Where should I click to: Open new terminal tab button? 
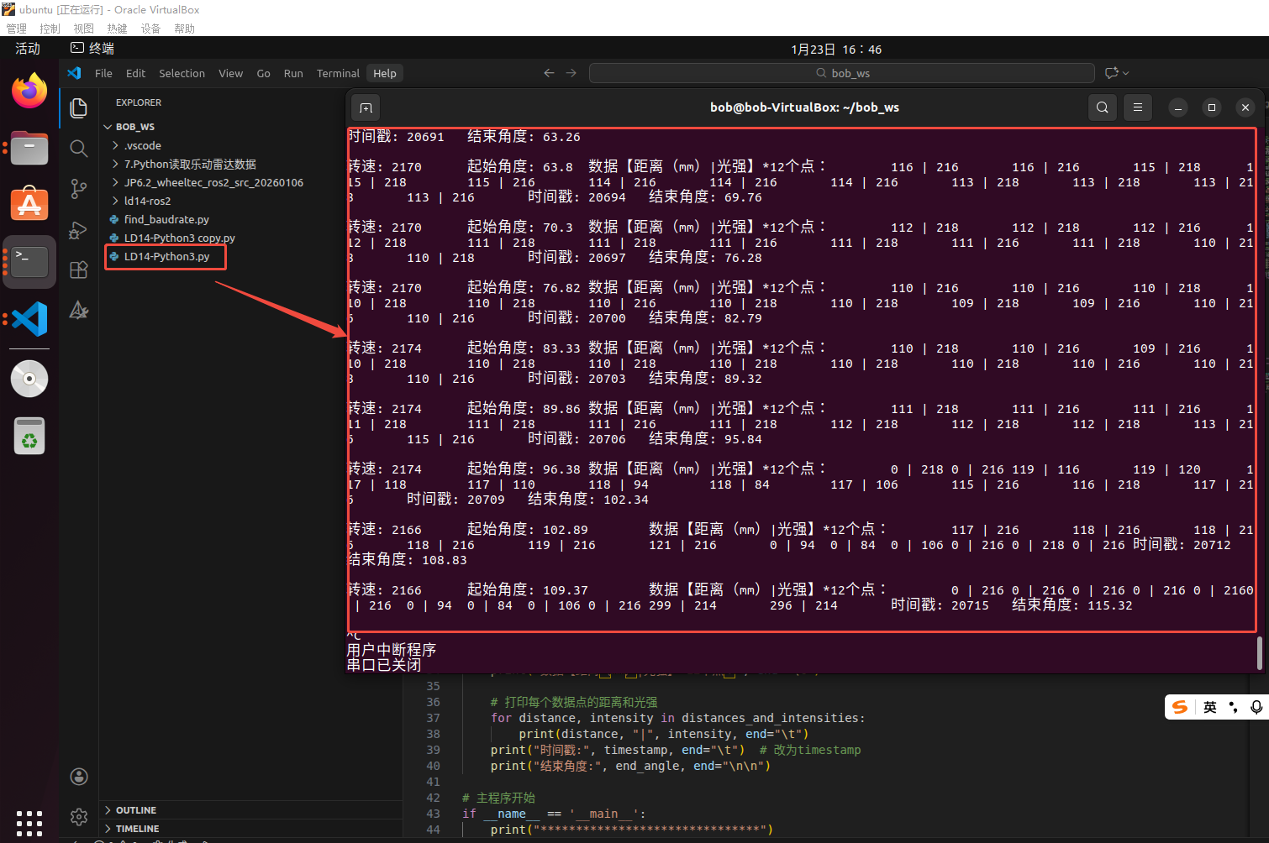[x=366, y=107]
